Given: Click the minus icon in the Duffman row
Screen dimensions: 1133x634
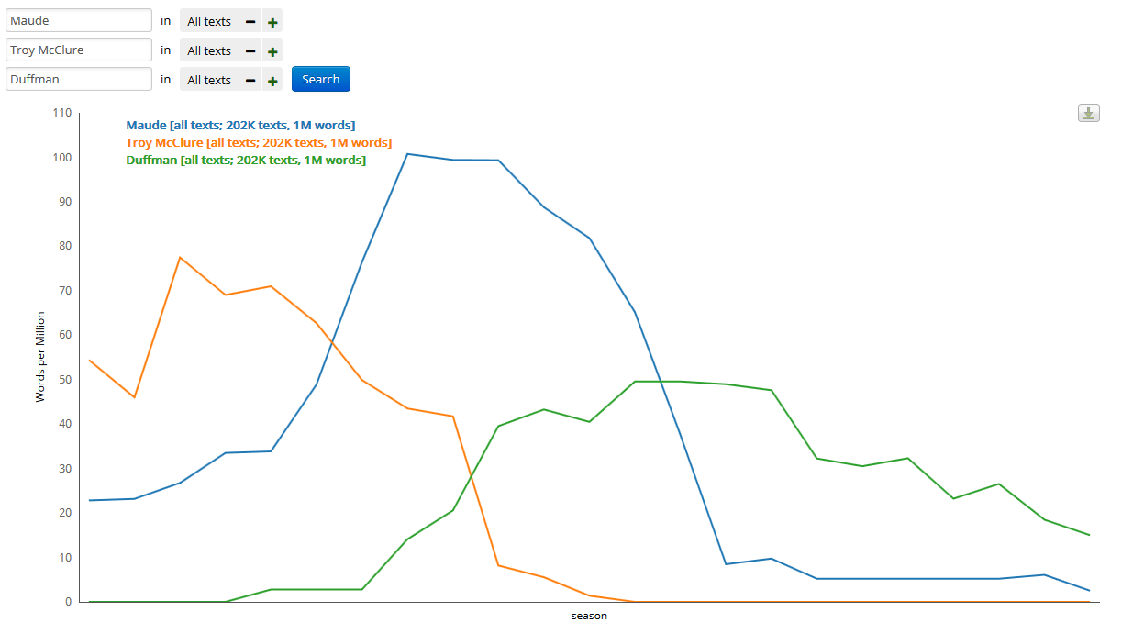Looking at the screenshot, I should pyautogui.click(x=250, y=80).
